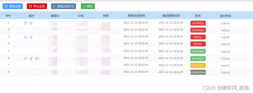Viewport: 253px width, 93px height.
Task: Select the STARTING status badge
Action: pos(198,51)
